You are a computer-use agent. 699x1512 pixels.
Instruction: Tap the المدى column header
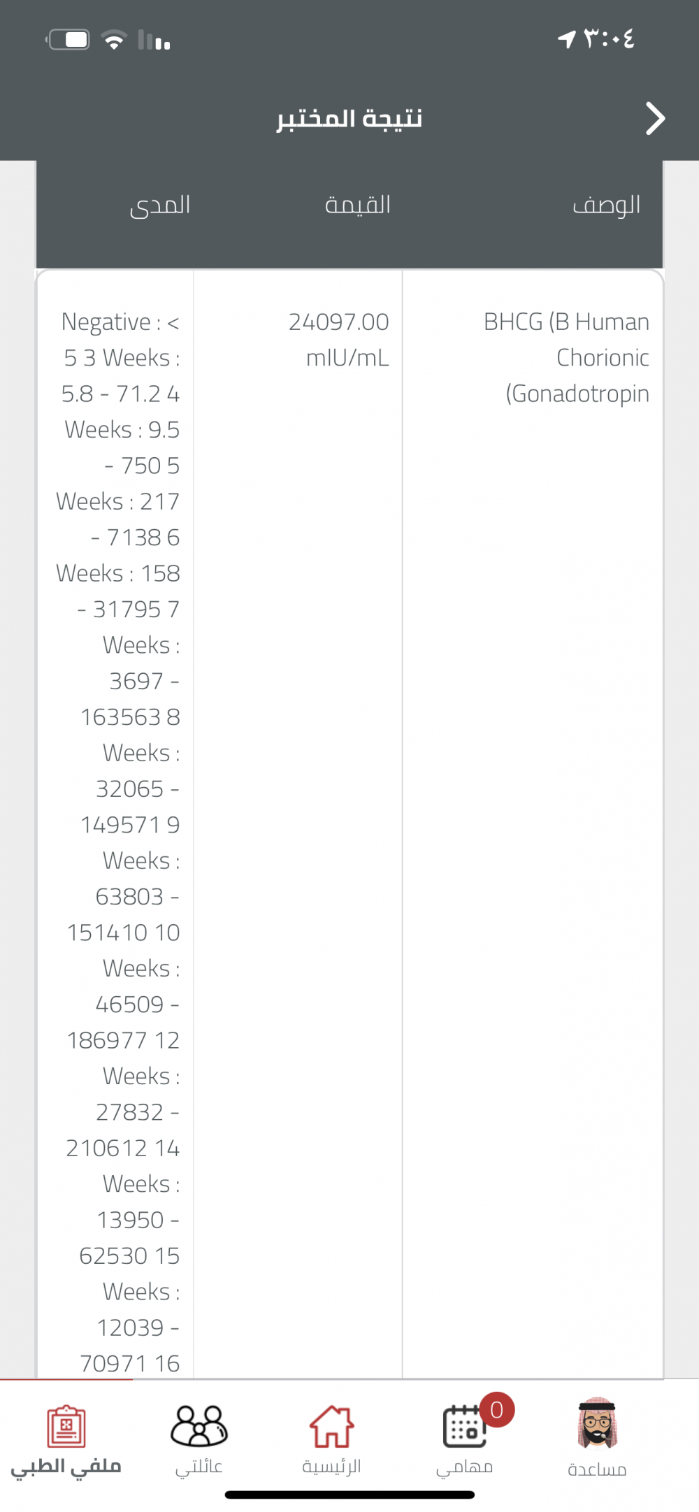[x=160, y=206]
